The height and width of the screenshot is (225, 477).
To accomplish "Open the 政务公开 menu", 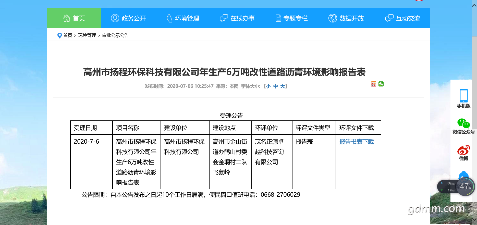I will [x=128, y=18].
